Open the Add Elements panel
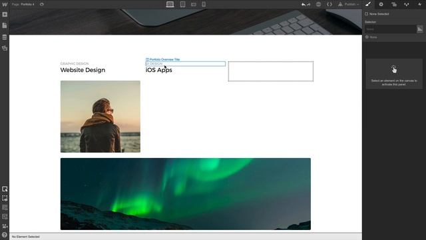The image size is (426, 240). click(5, 15)
